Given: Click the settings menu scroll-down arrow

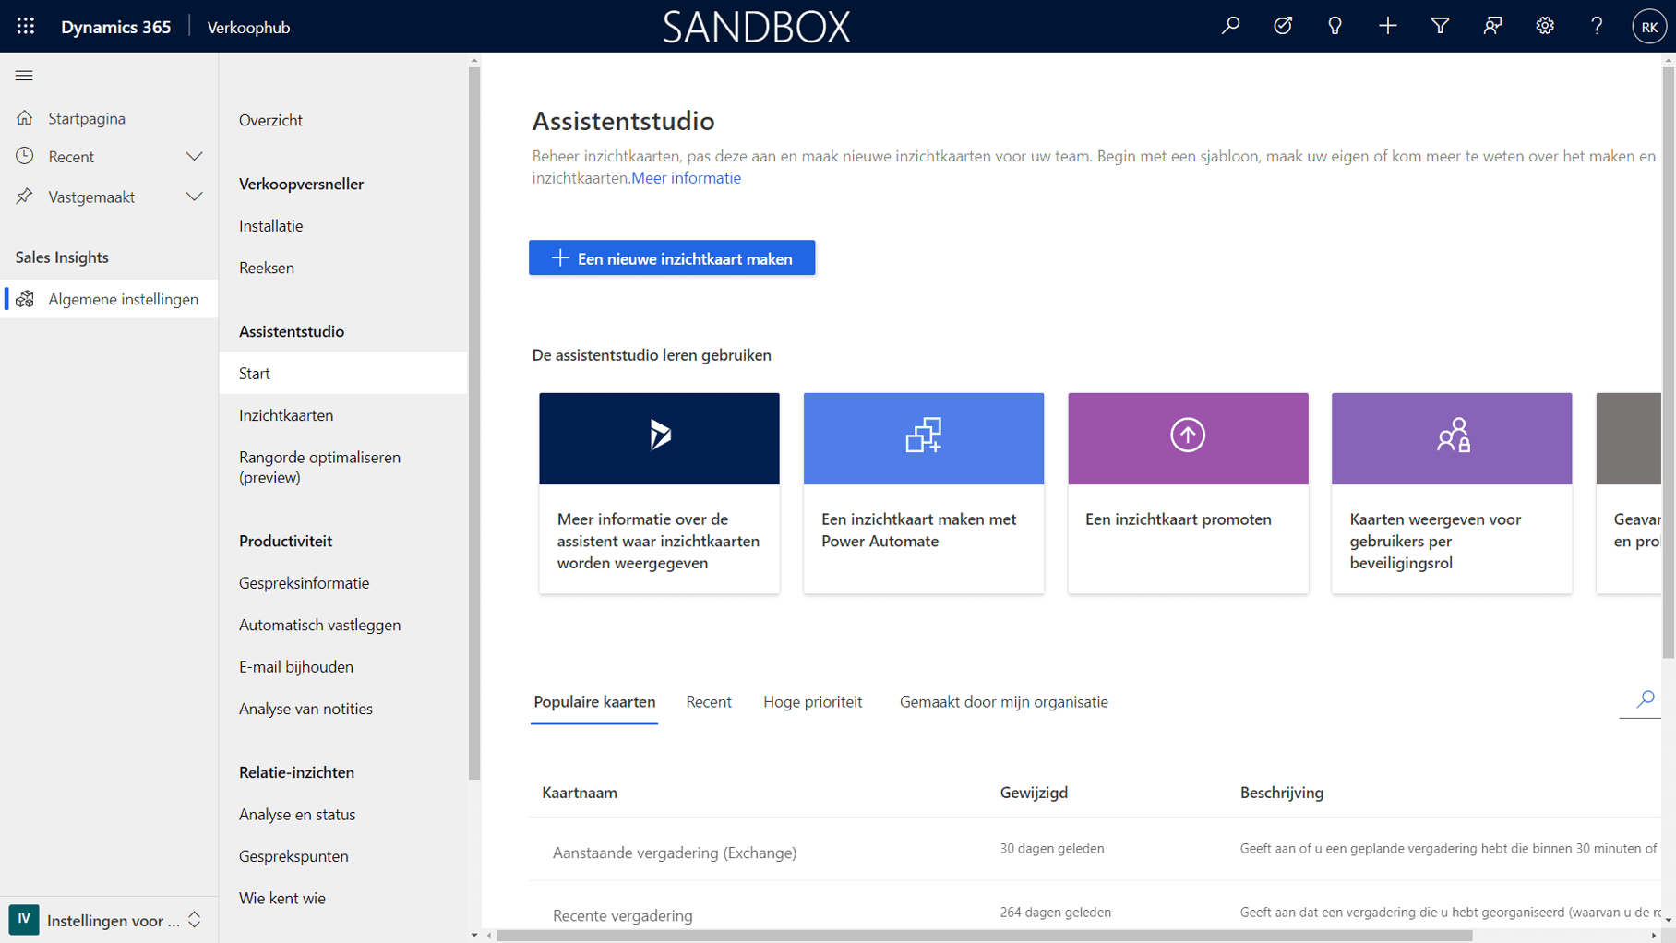Looking at the screenshot, I should point(474,935).
